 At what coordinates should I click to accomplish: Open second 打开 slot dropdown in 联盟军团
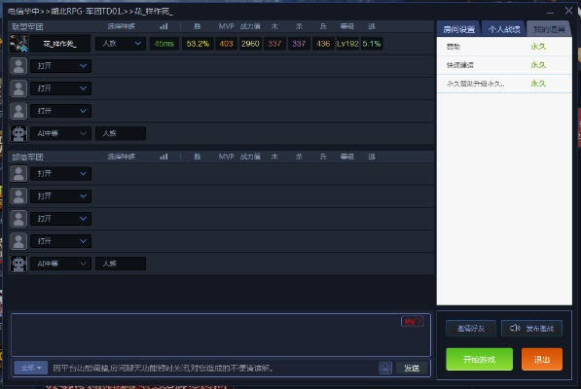coord(60,88)
